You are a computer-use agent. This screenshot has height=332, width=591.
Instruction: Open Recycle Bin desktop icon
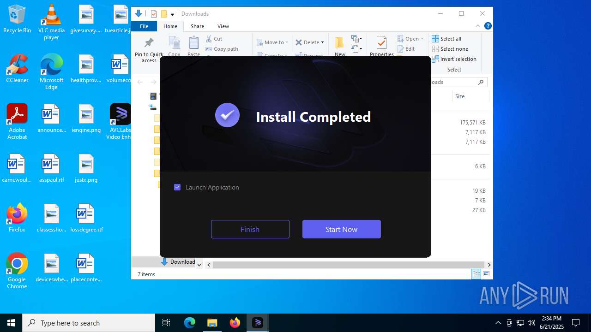(17, 19)
